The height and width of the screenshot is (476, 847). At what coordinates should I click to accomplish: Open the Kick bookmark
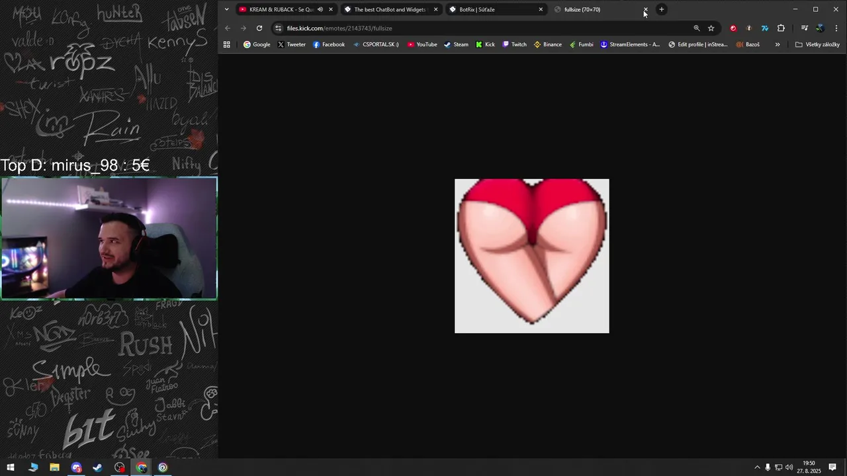pos(485,45)
